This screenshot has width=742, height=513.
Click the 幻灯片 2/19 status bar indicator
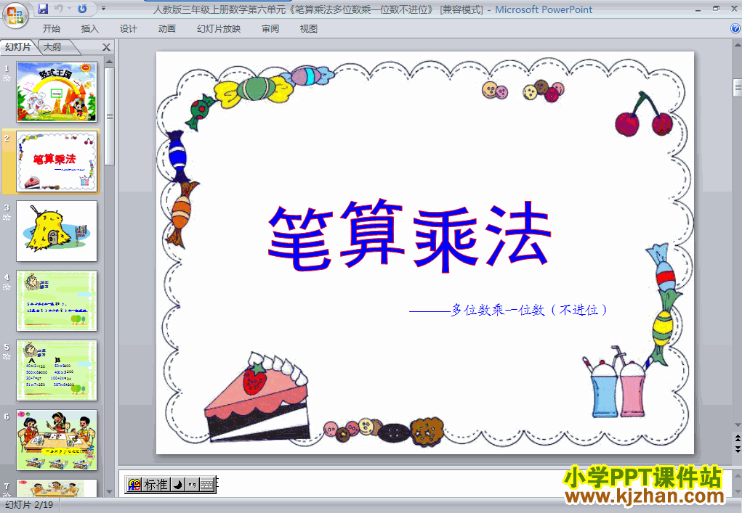coord(29,506)
